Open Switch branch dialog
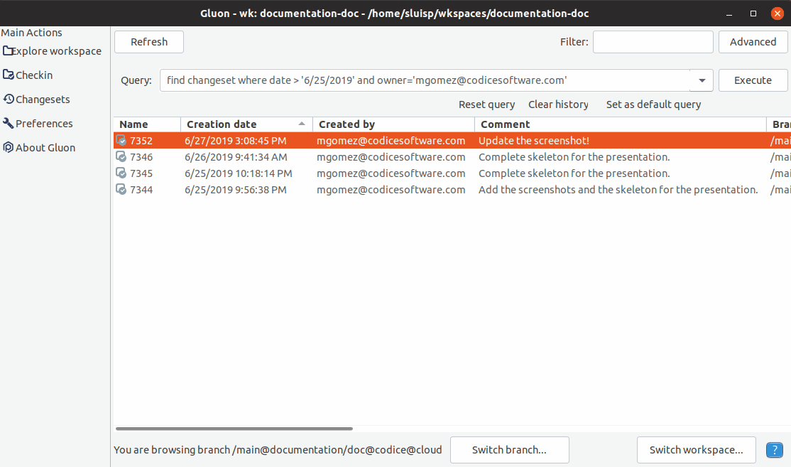 509,450
